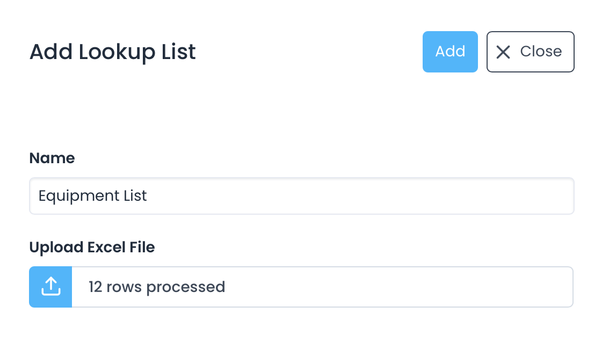Click the "Equipment List" text in Name field

(92, 196)
